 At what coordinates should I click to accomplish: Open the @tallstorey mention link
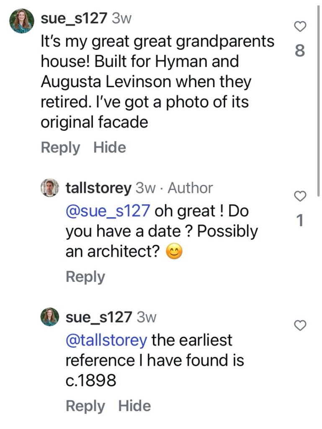click(x=106, y=340)
